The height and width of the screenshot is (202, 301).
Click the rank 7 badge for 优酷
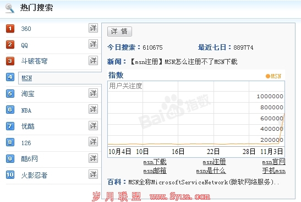click(x=10, y=126)
